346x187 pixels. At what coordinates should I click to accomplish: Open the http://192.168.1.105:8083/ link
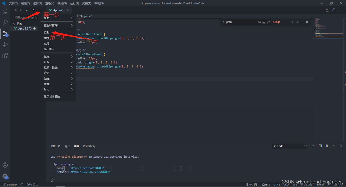90,172
